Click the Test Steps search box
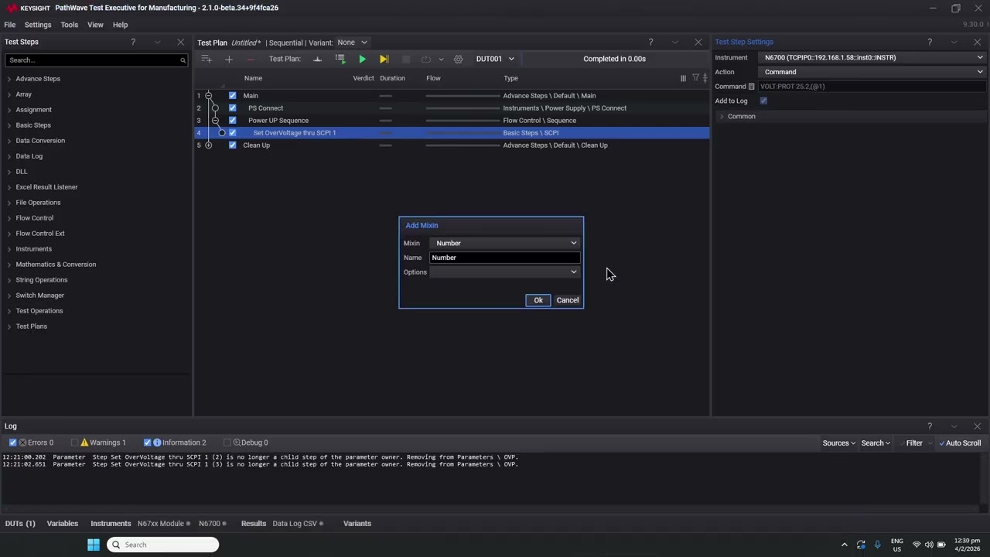 [97, 60]
